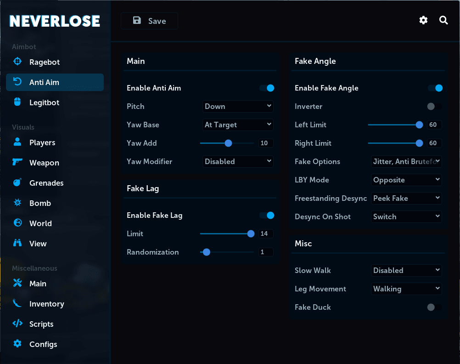Click the Yaw Add slider handle

(228, 143)
